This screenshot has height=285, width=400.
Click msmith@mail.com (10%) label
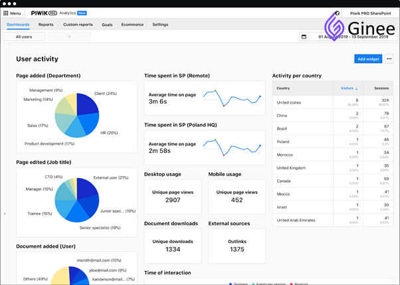99,260
